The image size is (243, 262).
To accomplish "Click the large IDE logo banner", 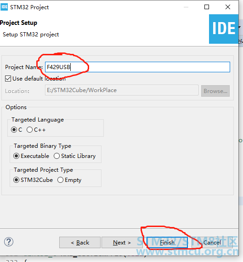I will pos(224,29).
